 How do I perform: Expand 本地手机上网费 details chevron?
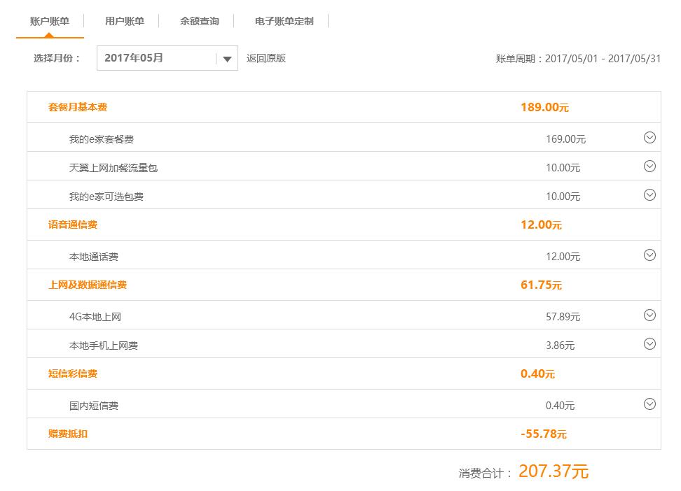(649, 344)
